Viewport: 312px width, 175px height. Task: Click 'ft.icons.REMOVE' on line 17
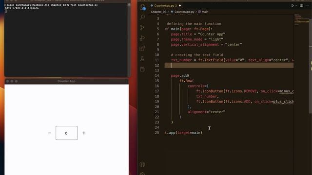(x=241, y=91)
